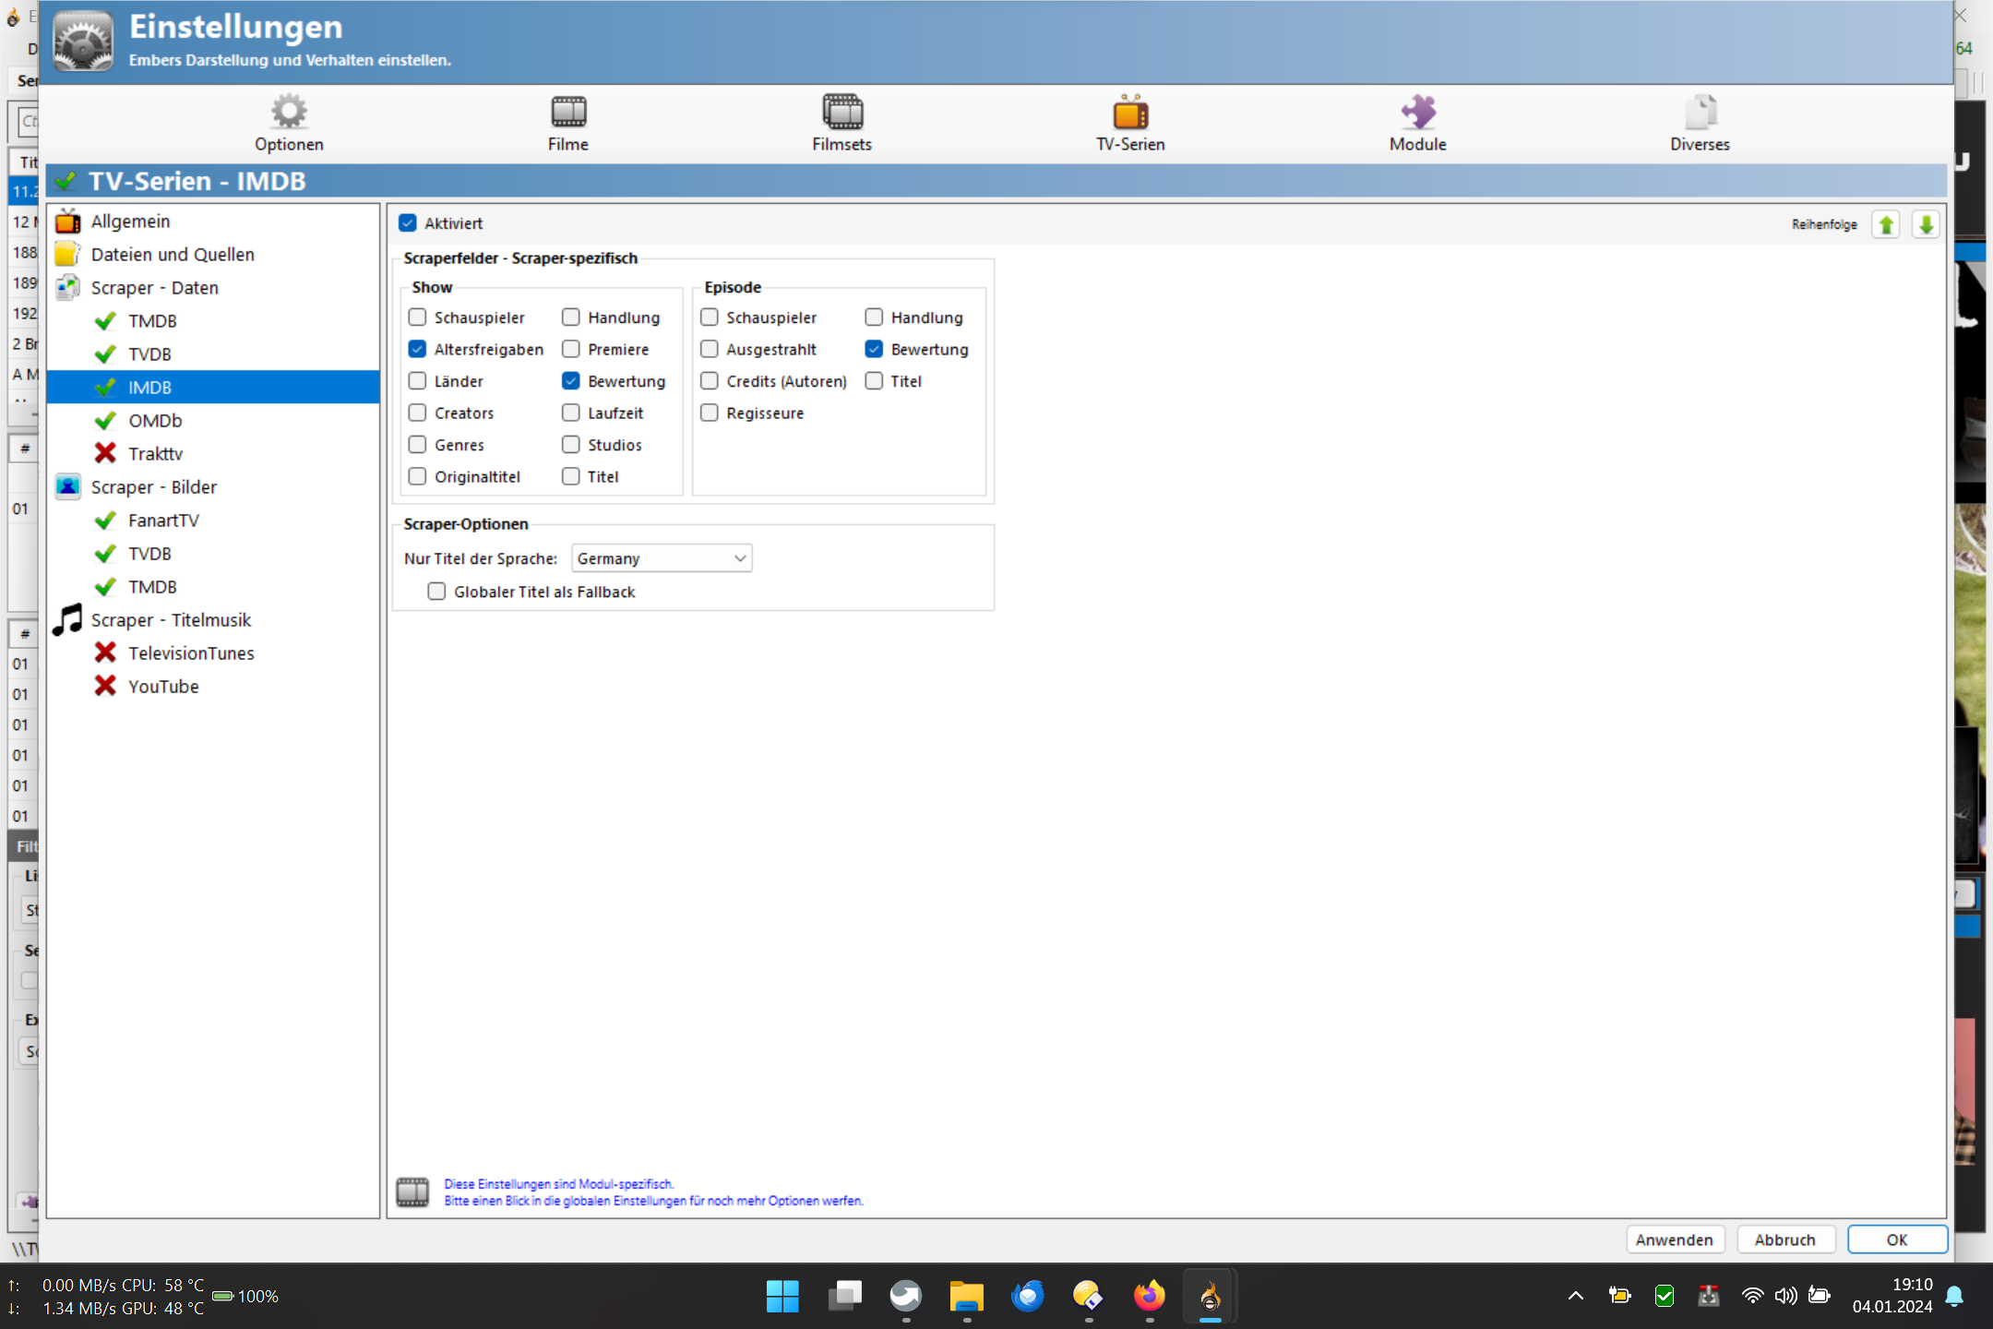
Task: Uncheck Episode Bewertung field
Action: coord(874,349)
